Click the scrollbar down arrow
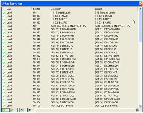This screenshot has width=143, height=113. tap(140, 106)
